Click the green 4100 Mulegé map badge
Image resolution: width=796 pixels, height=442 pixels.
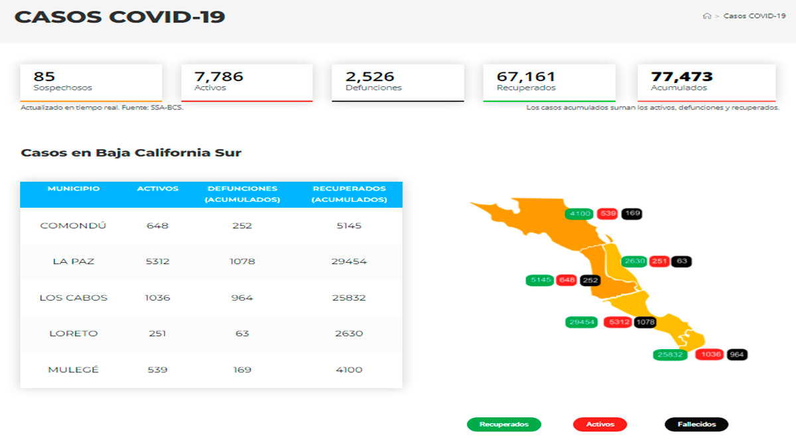coord(578,214)
